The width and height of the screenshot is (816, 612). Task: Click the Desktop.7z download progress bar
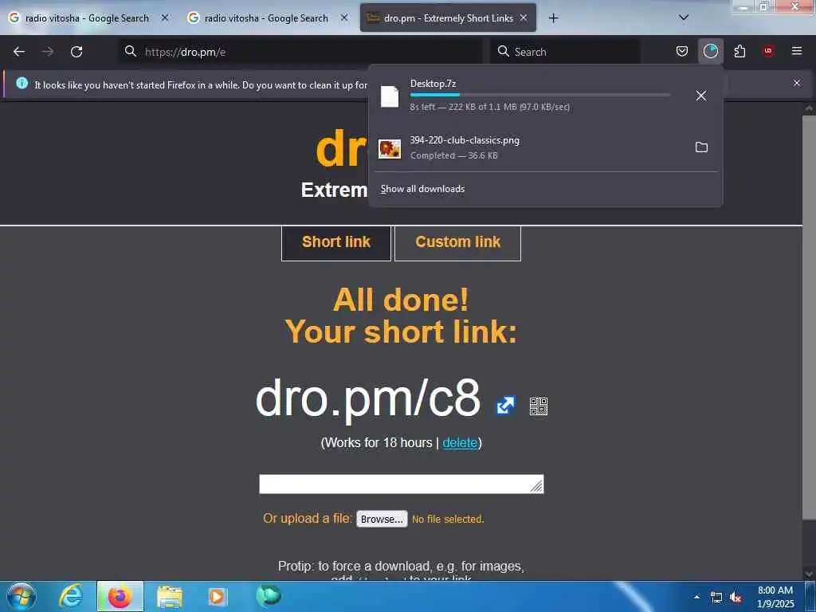point(540,95)
